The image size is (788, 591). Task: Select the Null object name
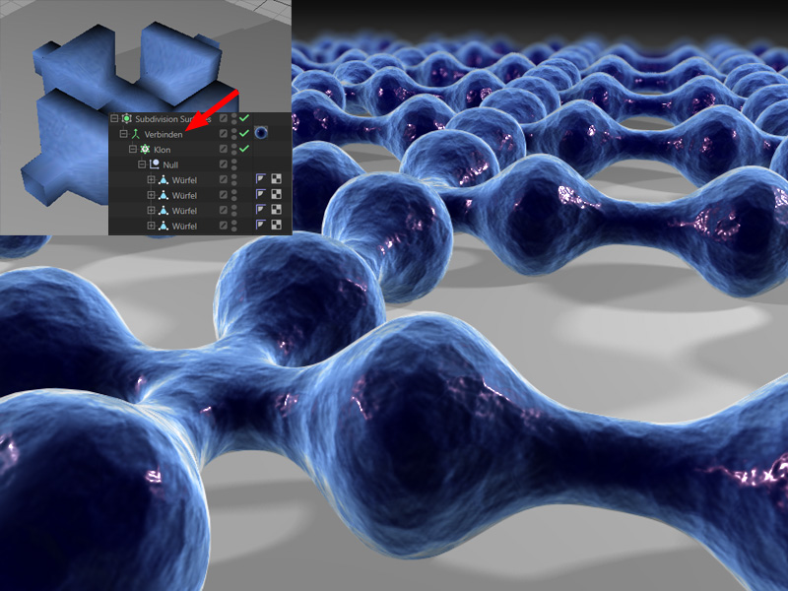coord(170,164)
